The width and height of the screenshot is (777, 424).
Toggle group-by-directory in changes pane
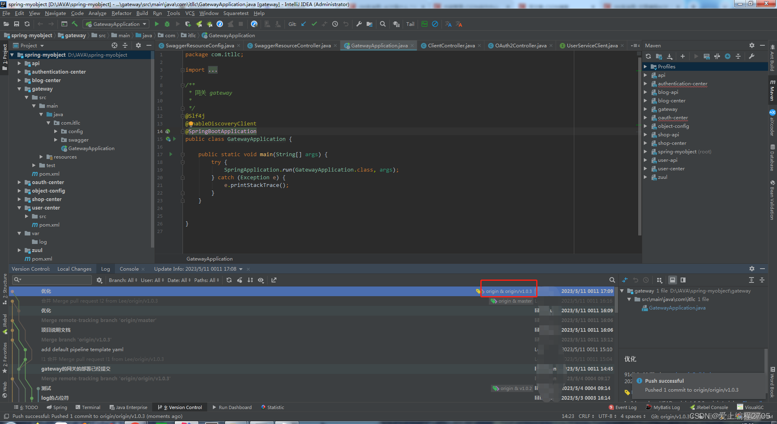click(659, 280)
